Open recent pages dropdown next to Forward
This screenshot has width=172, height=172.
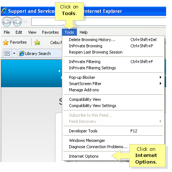(x=25, y=22)
